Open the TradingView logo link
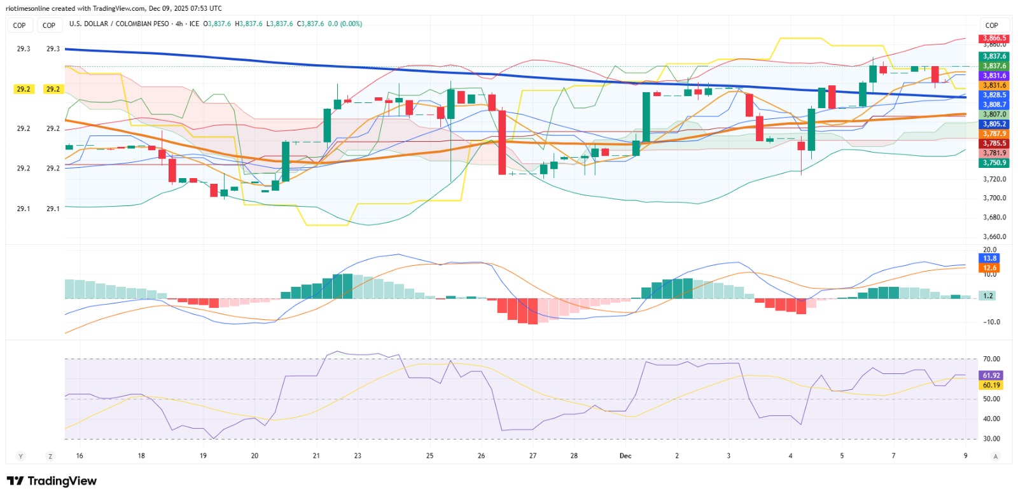The width and height of the screenshot is (1018, 498). [52, 481]
